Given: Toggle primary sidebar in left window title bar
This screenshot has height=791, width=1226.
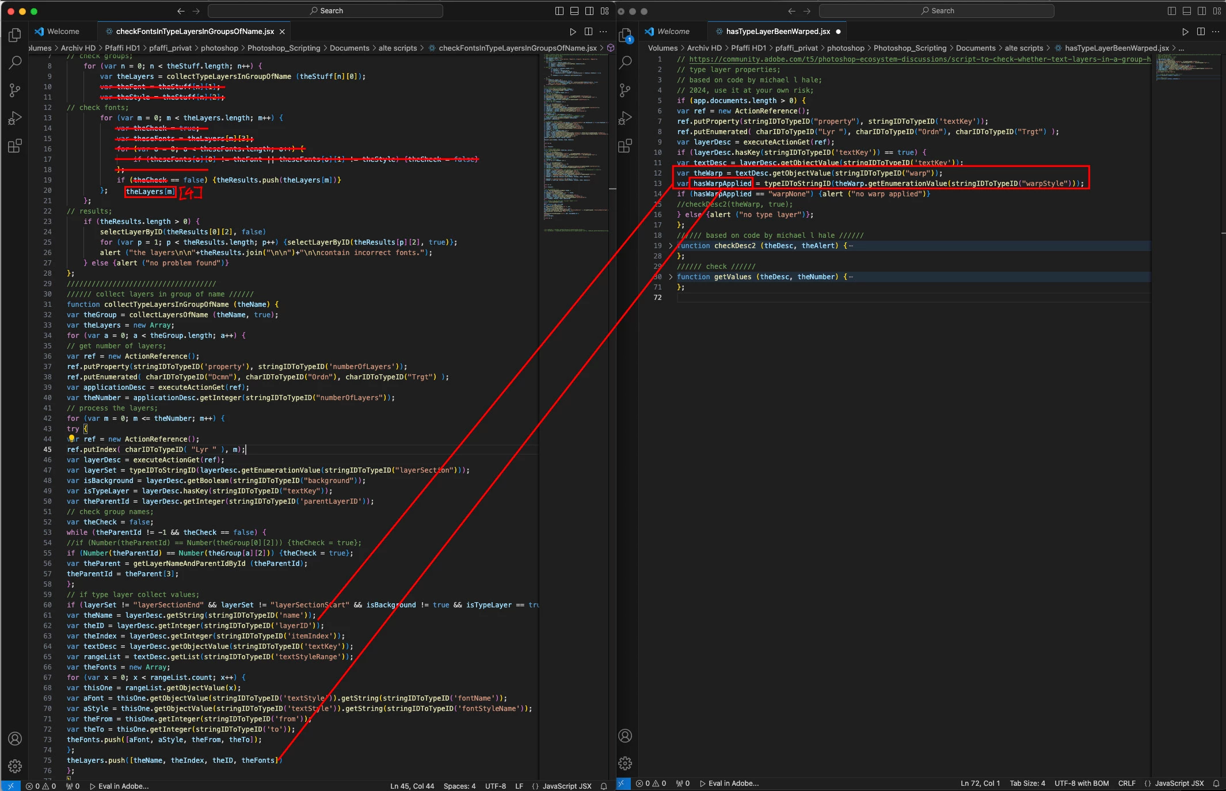Looking at the screenshot, I should [x=559, y=11].
